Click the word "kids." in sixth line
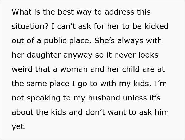Viewport: 185px width, 140px height. tap(142, 84)
